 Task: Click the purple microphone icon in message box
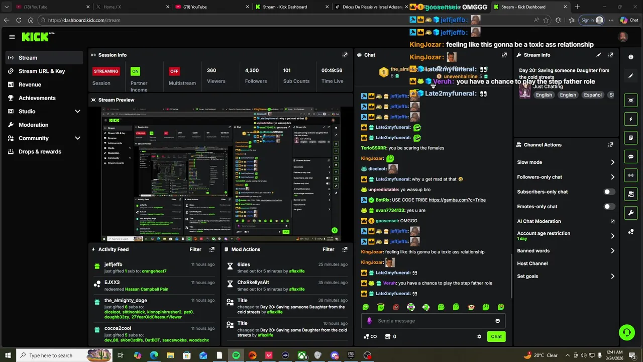coord(369,321)
